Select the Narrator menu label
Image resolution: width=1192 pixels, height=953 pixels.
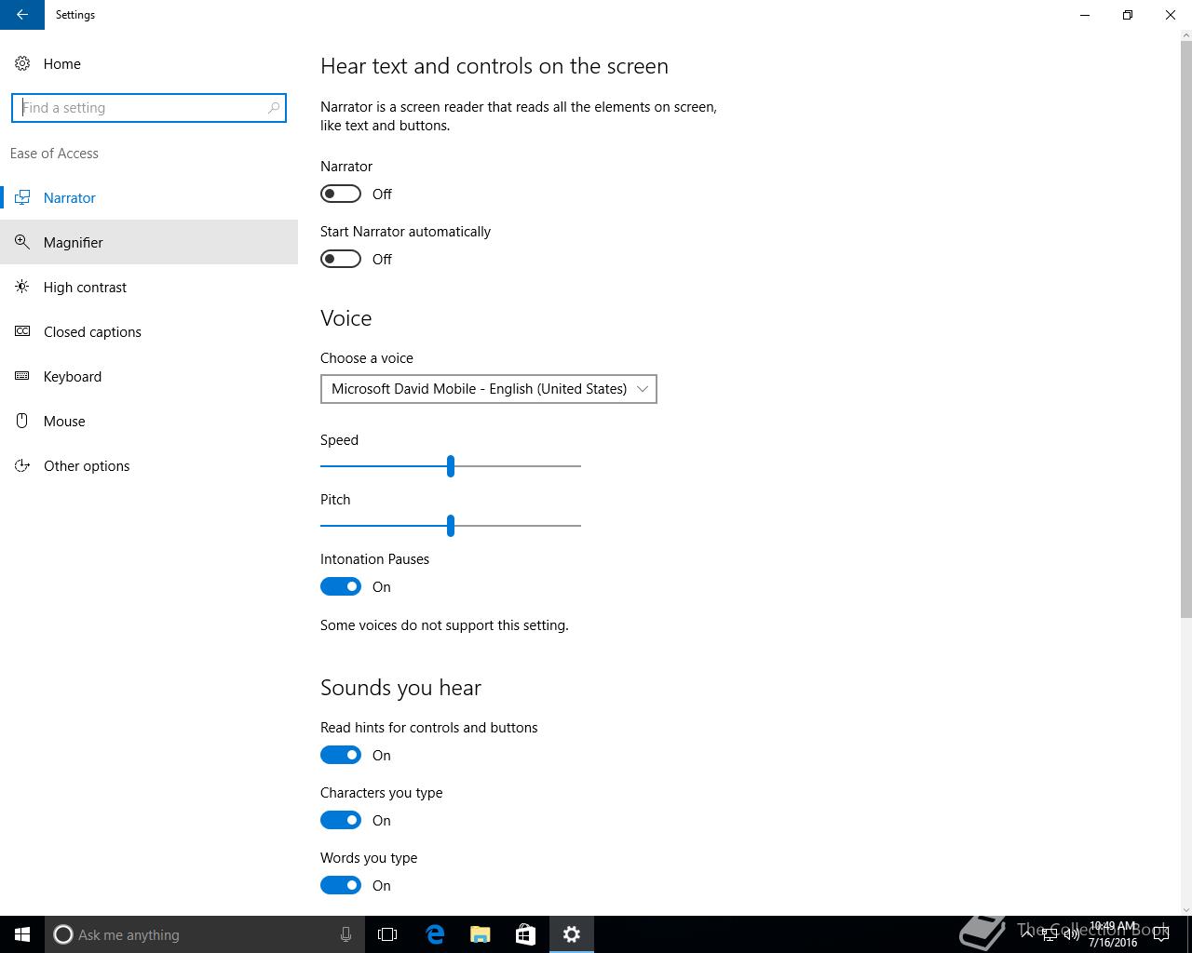coord(70,197)
